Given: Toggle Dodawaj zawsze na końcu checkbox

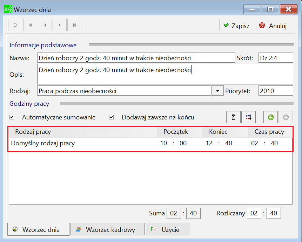Looking at the screenshot, I should [x=111, y=117].
